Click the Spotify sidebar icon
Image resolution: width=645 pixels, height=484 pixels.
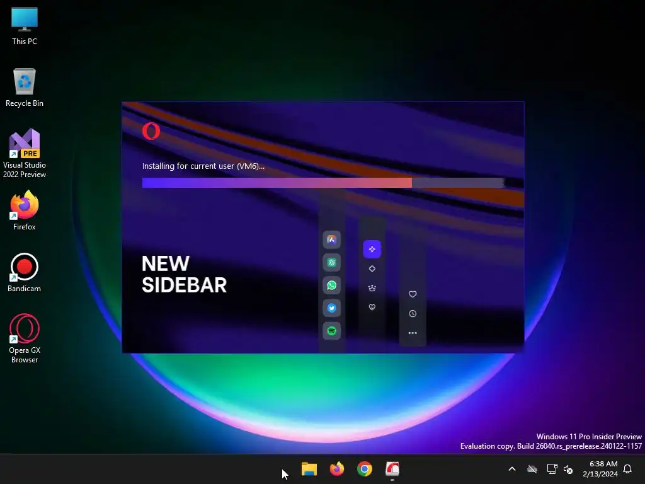331,330
